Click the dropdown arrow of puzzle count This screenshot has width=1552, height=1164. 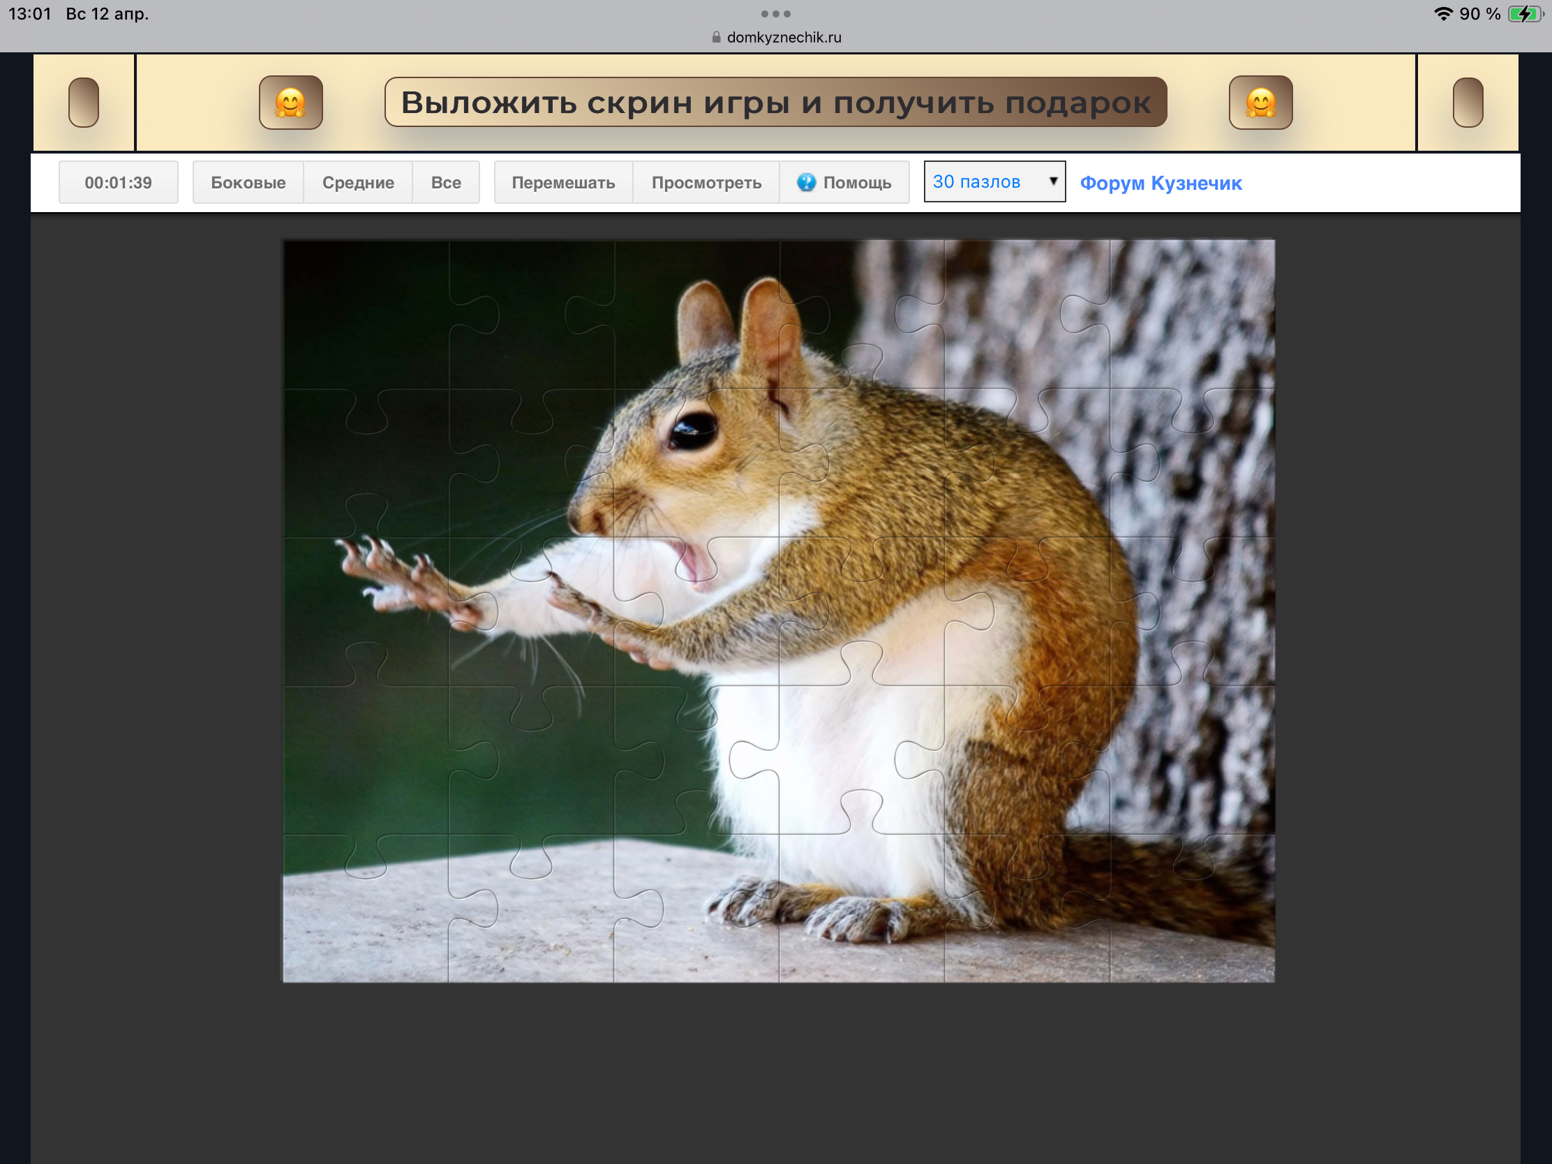(1052, 181)
